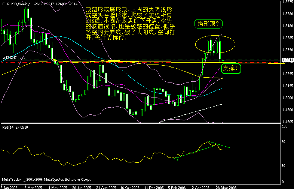Click the 26 Jun 2005 date label
The image size is (294, 189).
(x=82, y=187)
